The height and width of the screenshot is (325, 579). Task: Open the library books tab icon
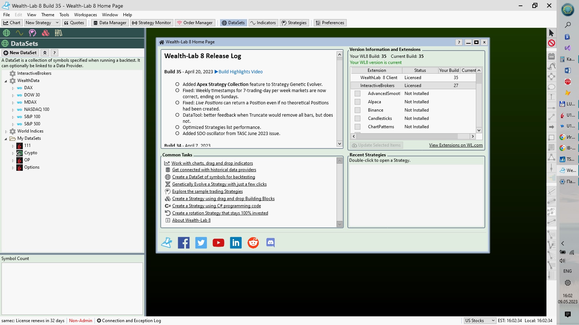click(59, 33)
